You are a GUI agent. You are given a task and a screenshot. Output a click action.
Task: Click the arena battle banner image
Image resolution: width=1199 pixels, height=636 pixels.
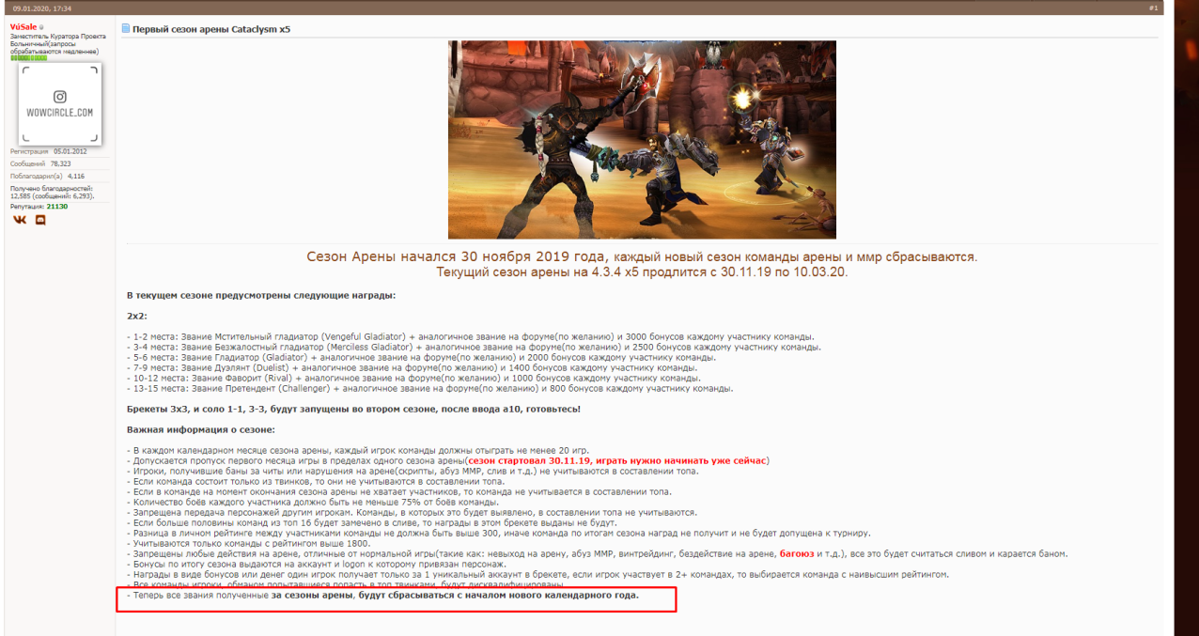coord(642,139)
